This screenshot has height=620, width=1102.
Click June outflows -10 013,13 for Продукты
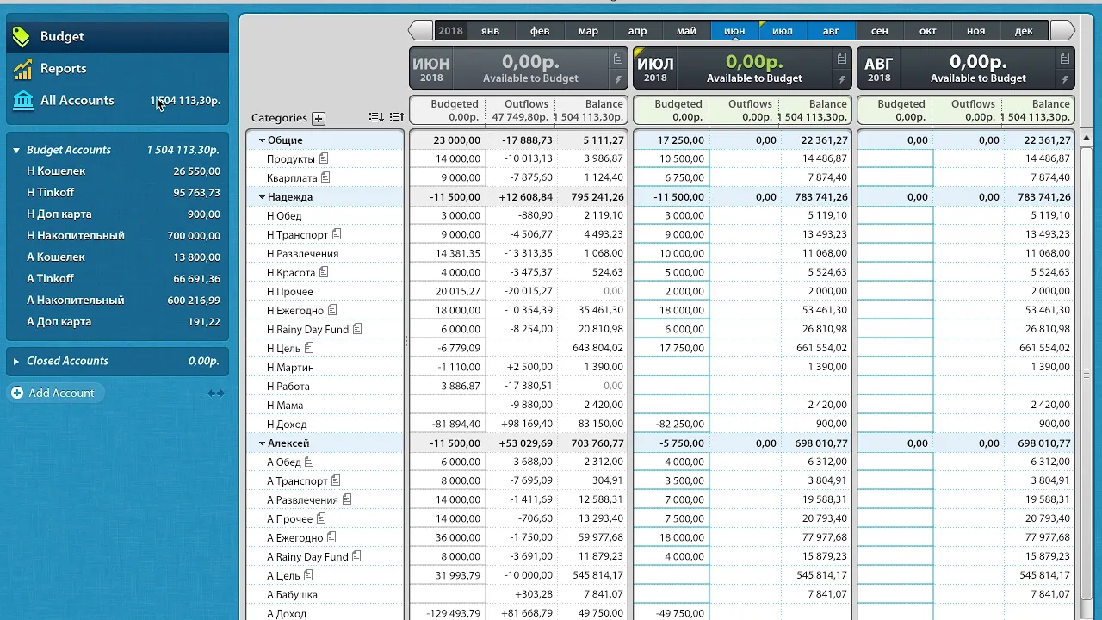click(x=528, y=158)
